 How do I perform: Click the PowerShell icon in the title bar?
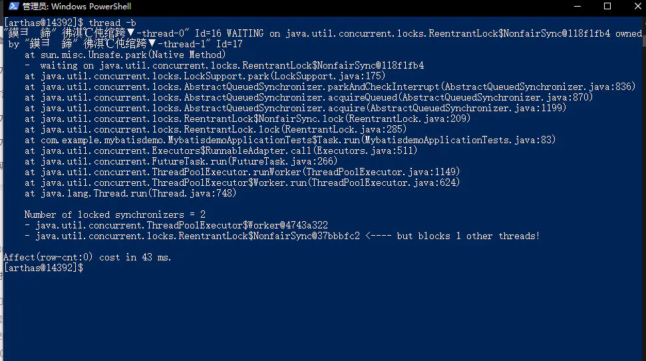coord(13,7)
